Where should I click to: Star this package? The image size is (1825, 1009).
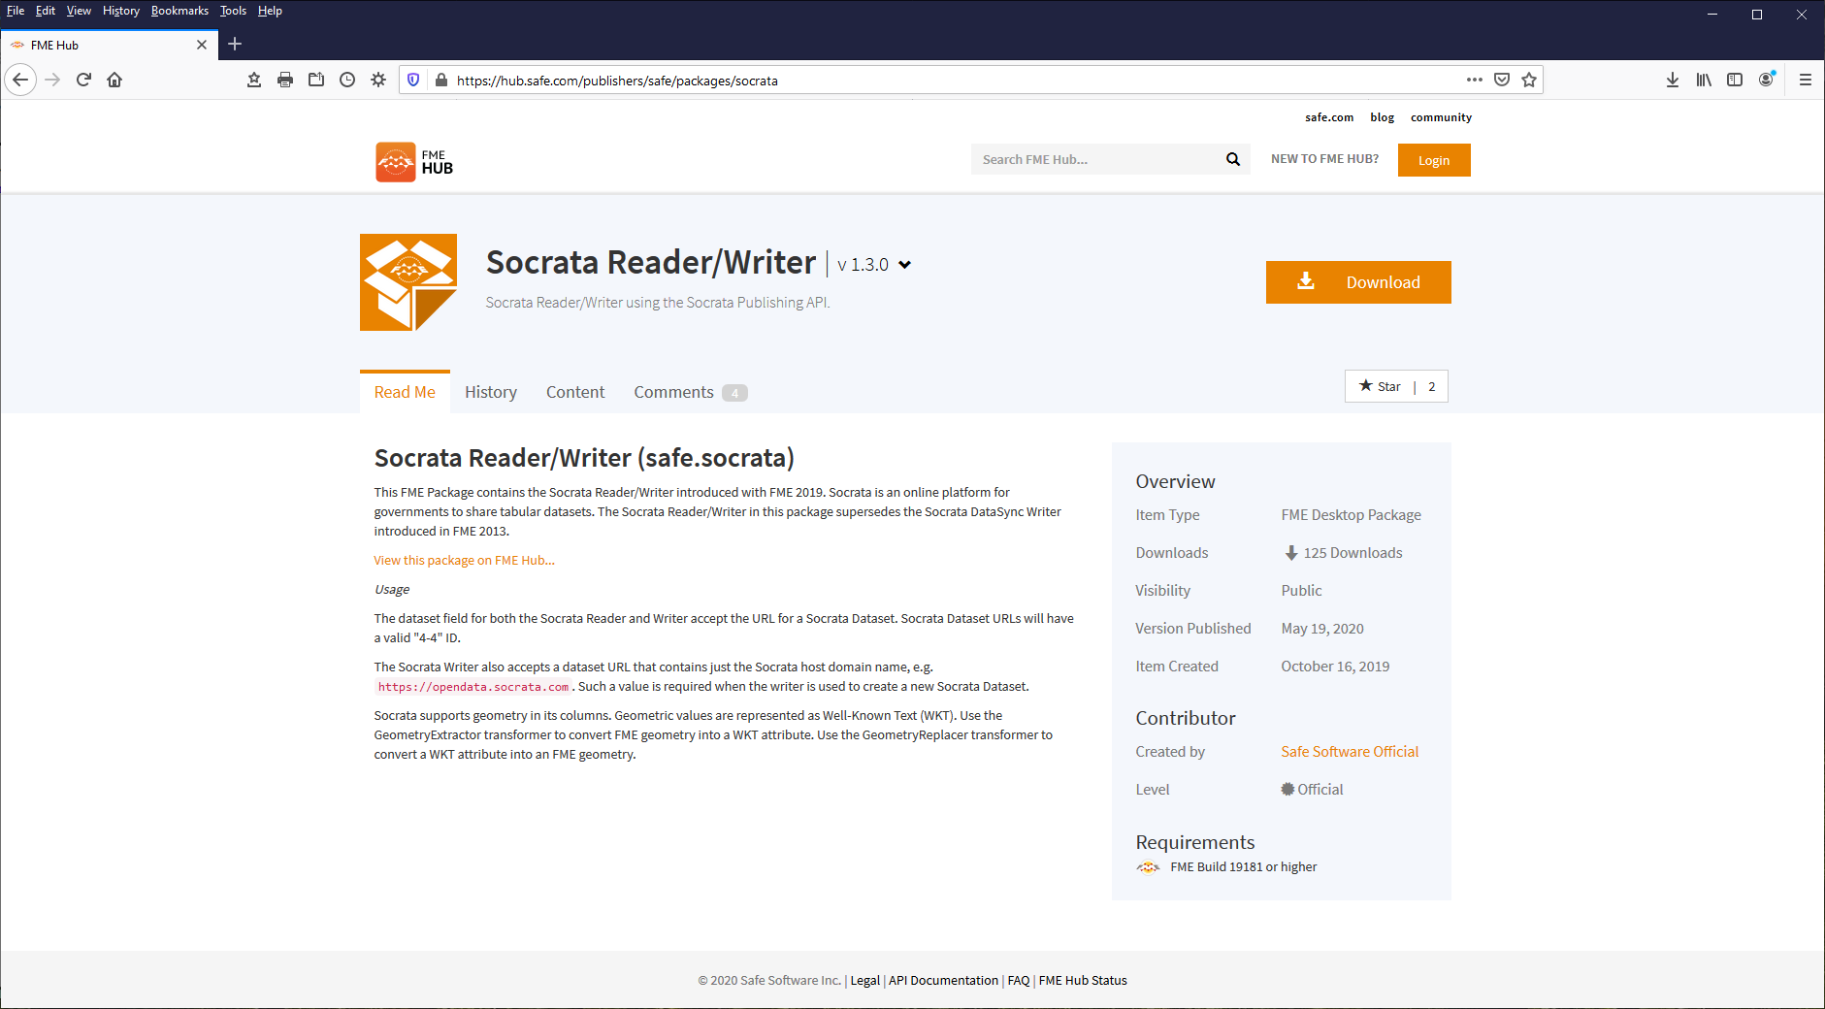1380,386
